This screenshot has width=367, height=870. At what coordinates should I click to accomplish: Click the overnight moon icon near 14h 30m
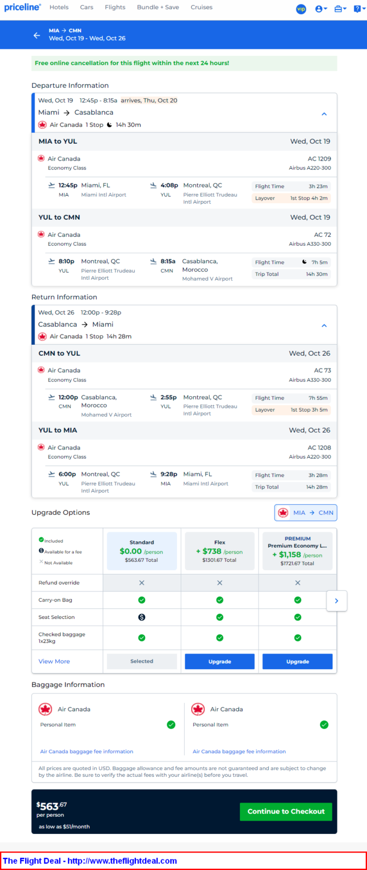(x=110, y=125)
